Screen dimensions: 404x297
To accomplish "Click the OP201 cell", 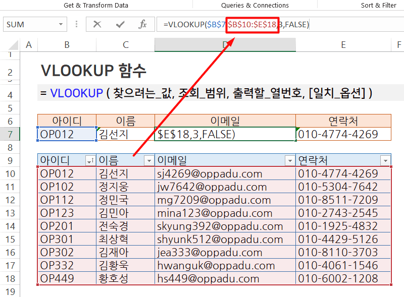I will point(67,226).
